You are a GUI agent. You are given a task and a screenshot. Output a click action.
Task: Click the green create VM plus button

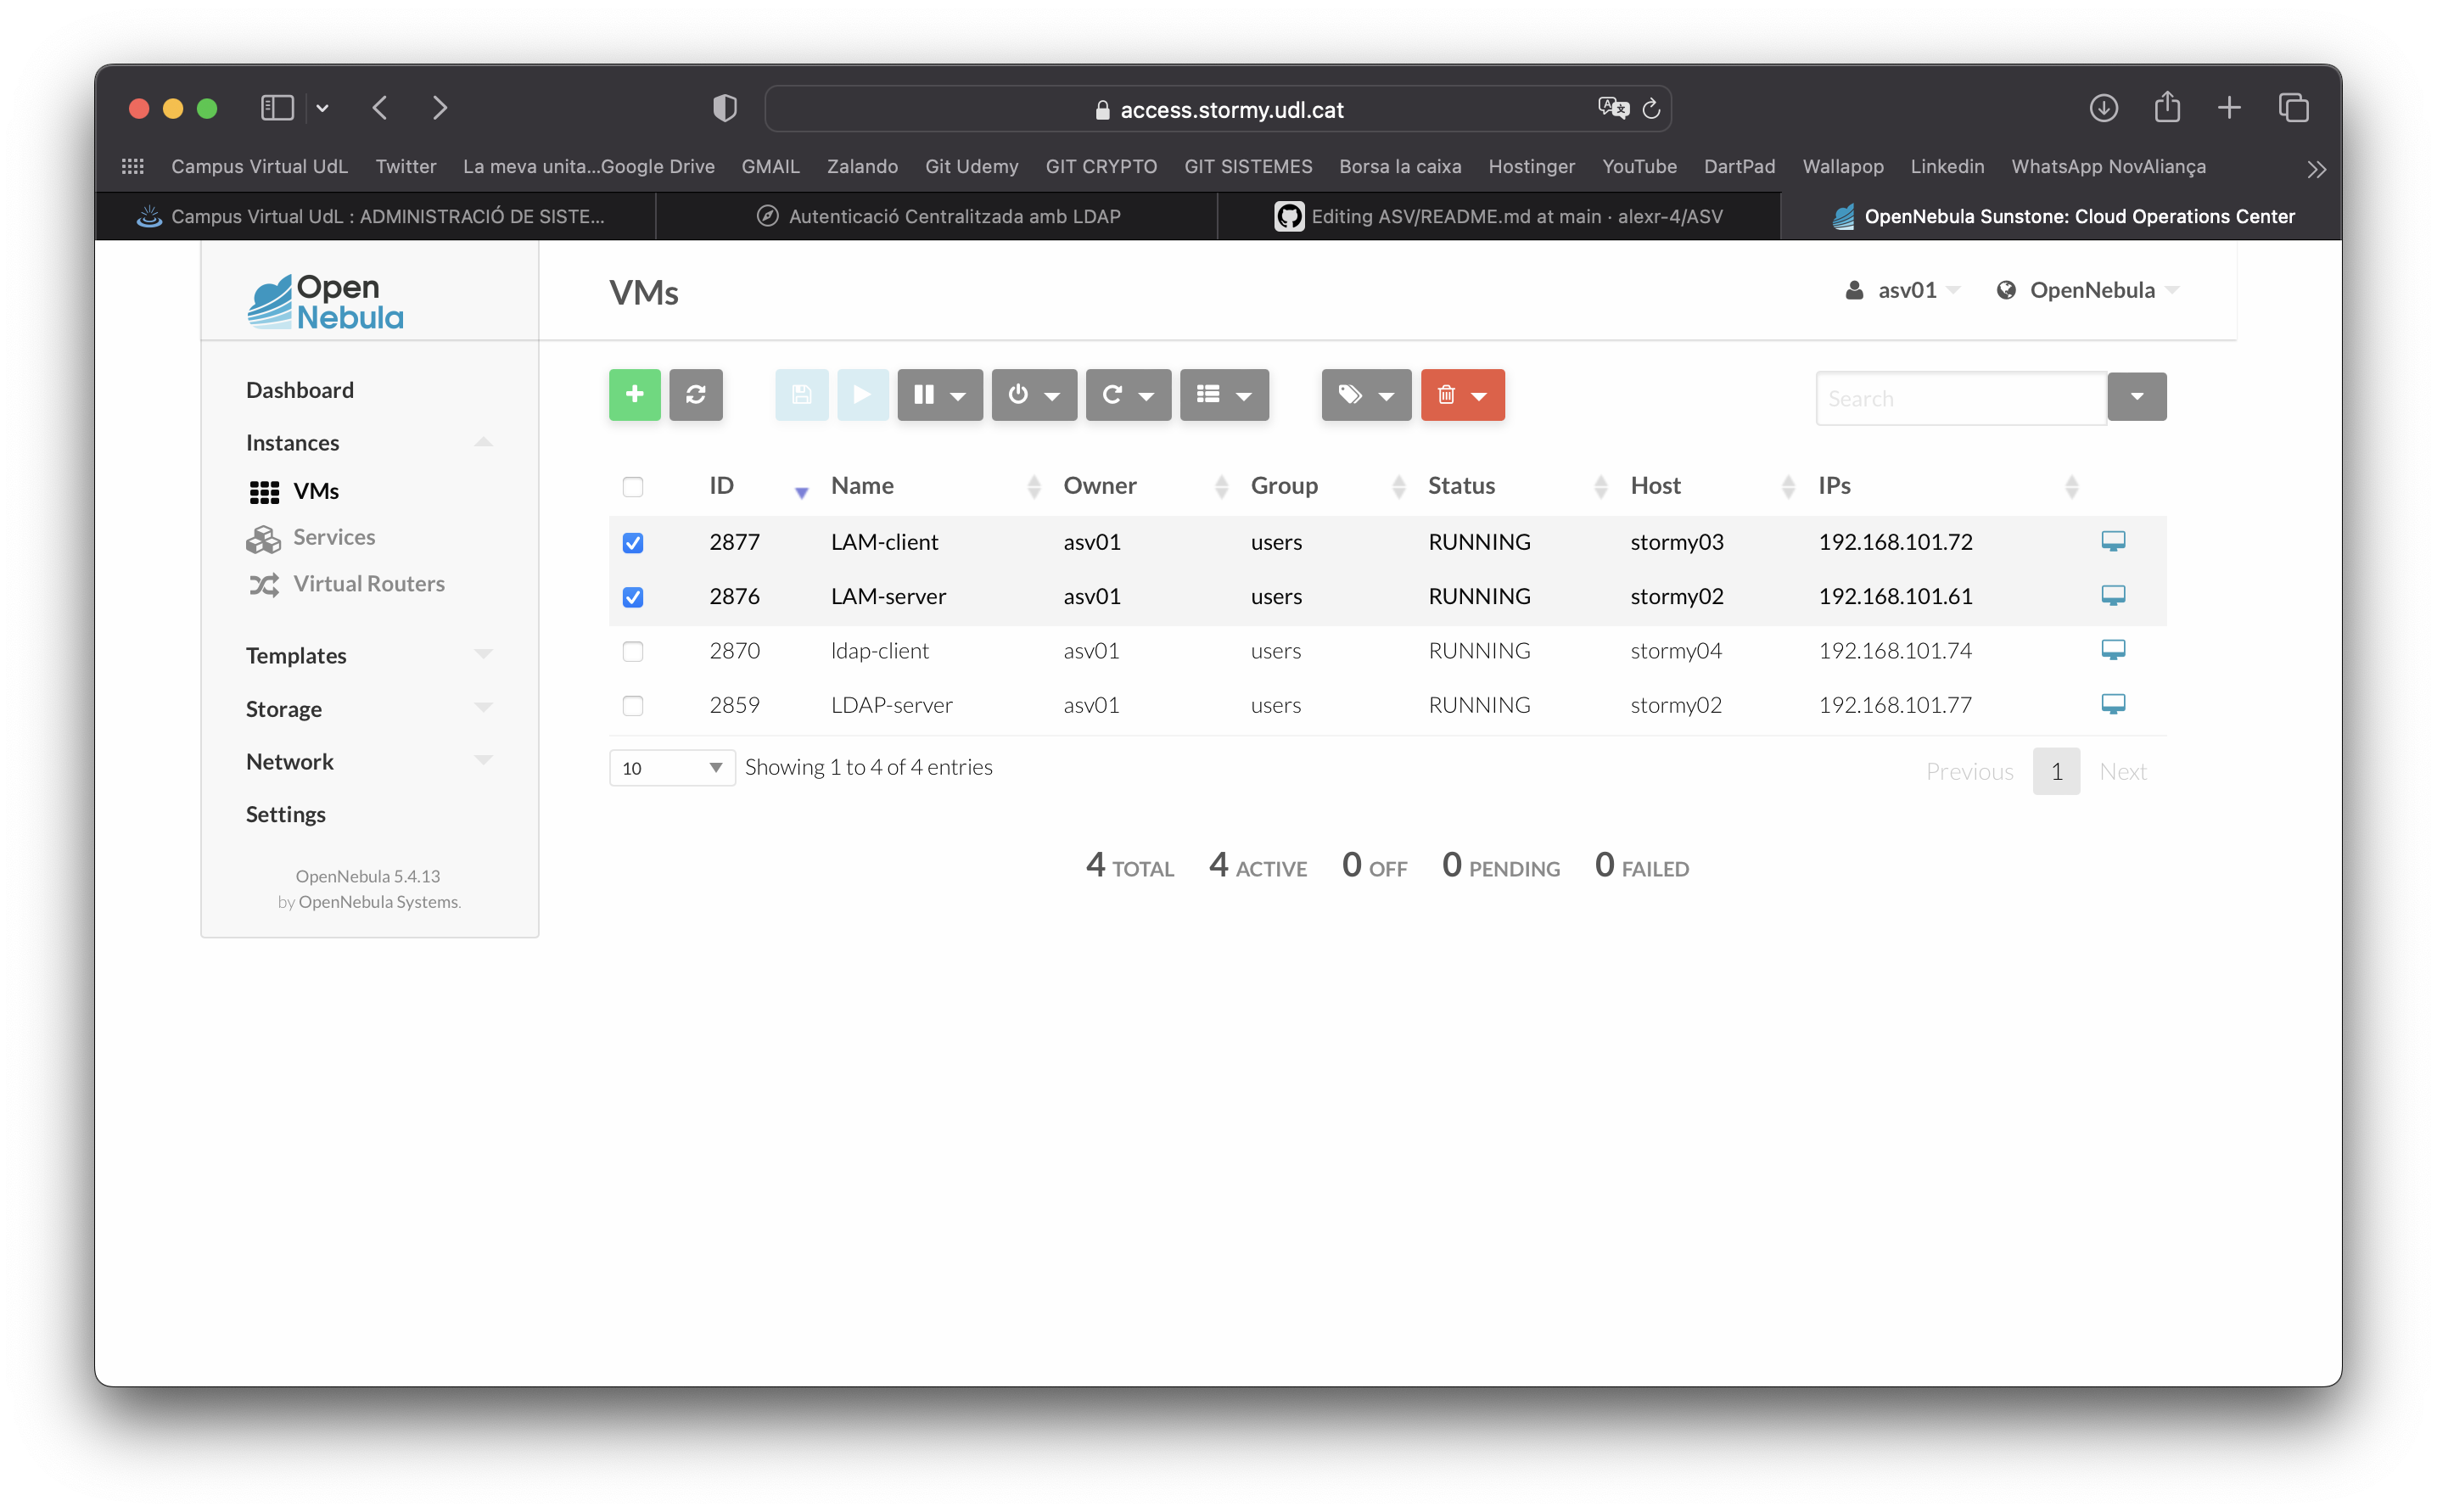(x=634, y=395)
